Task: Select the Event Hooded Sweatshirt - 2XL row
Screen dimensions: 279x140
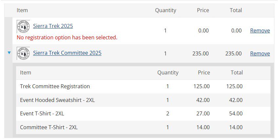Action: pos(143,100)
